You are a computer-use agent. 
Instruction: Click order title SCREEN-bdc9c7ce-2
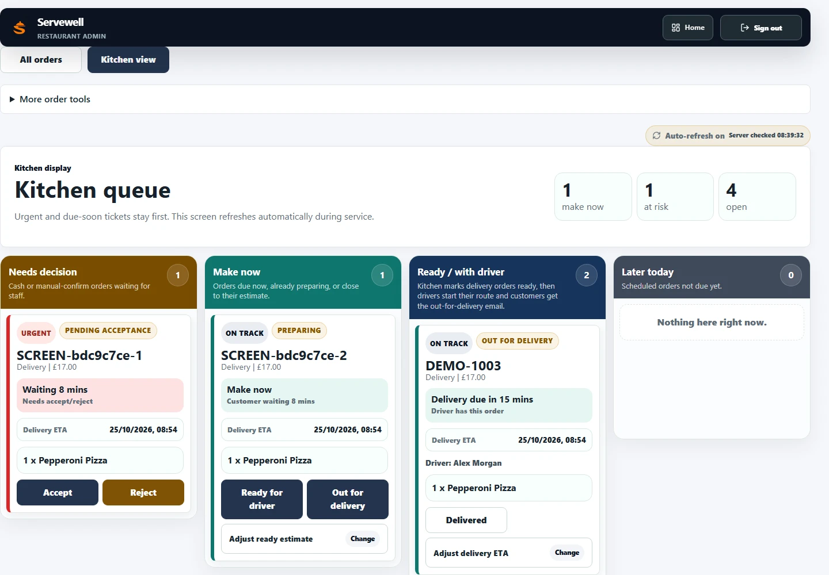click(284, 355)
